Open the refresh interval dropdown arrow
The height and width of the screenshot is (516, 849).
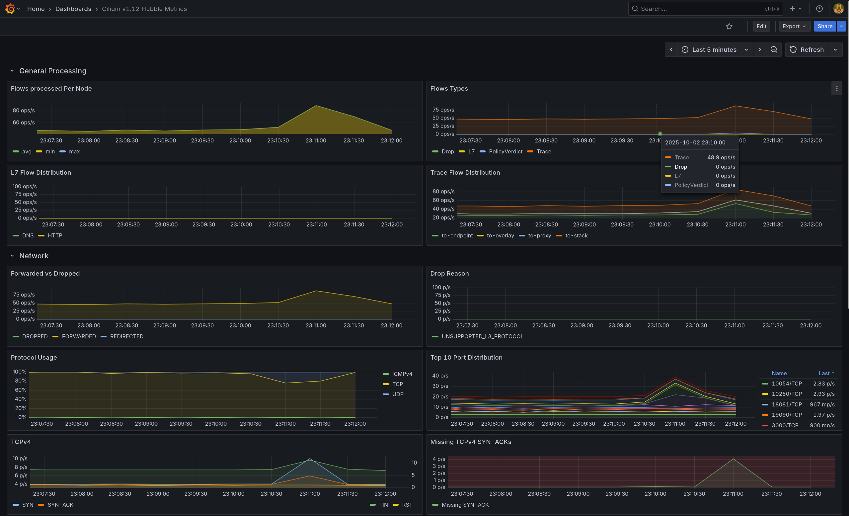pyautogui.click(x=835, y=49)
